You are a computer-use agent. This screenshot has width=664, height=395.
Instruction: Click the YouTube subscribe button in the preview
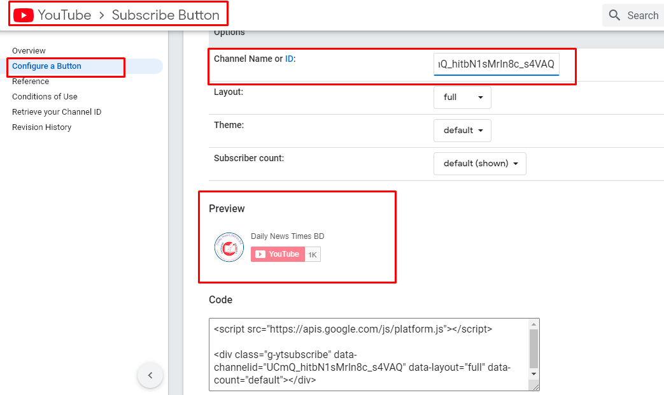point(278,254)
